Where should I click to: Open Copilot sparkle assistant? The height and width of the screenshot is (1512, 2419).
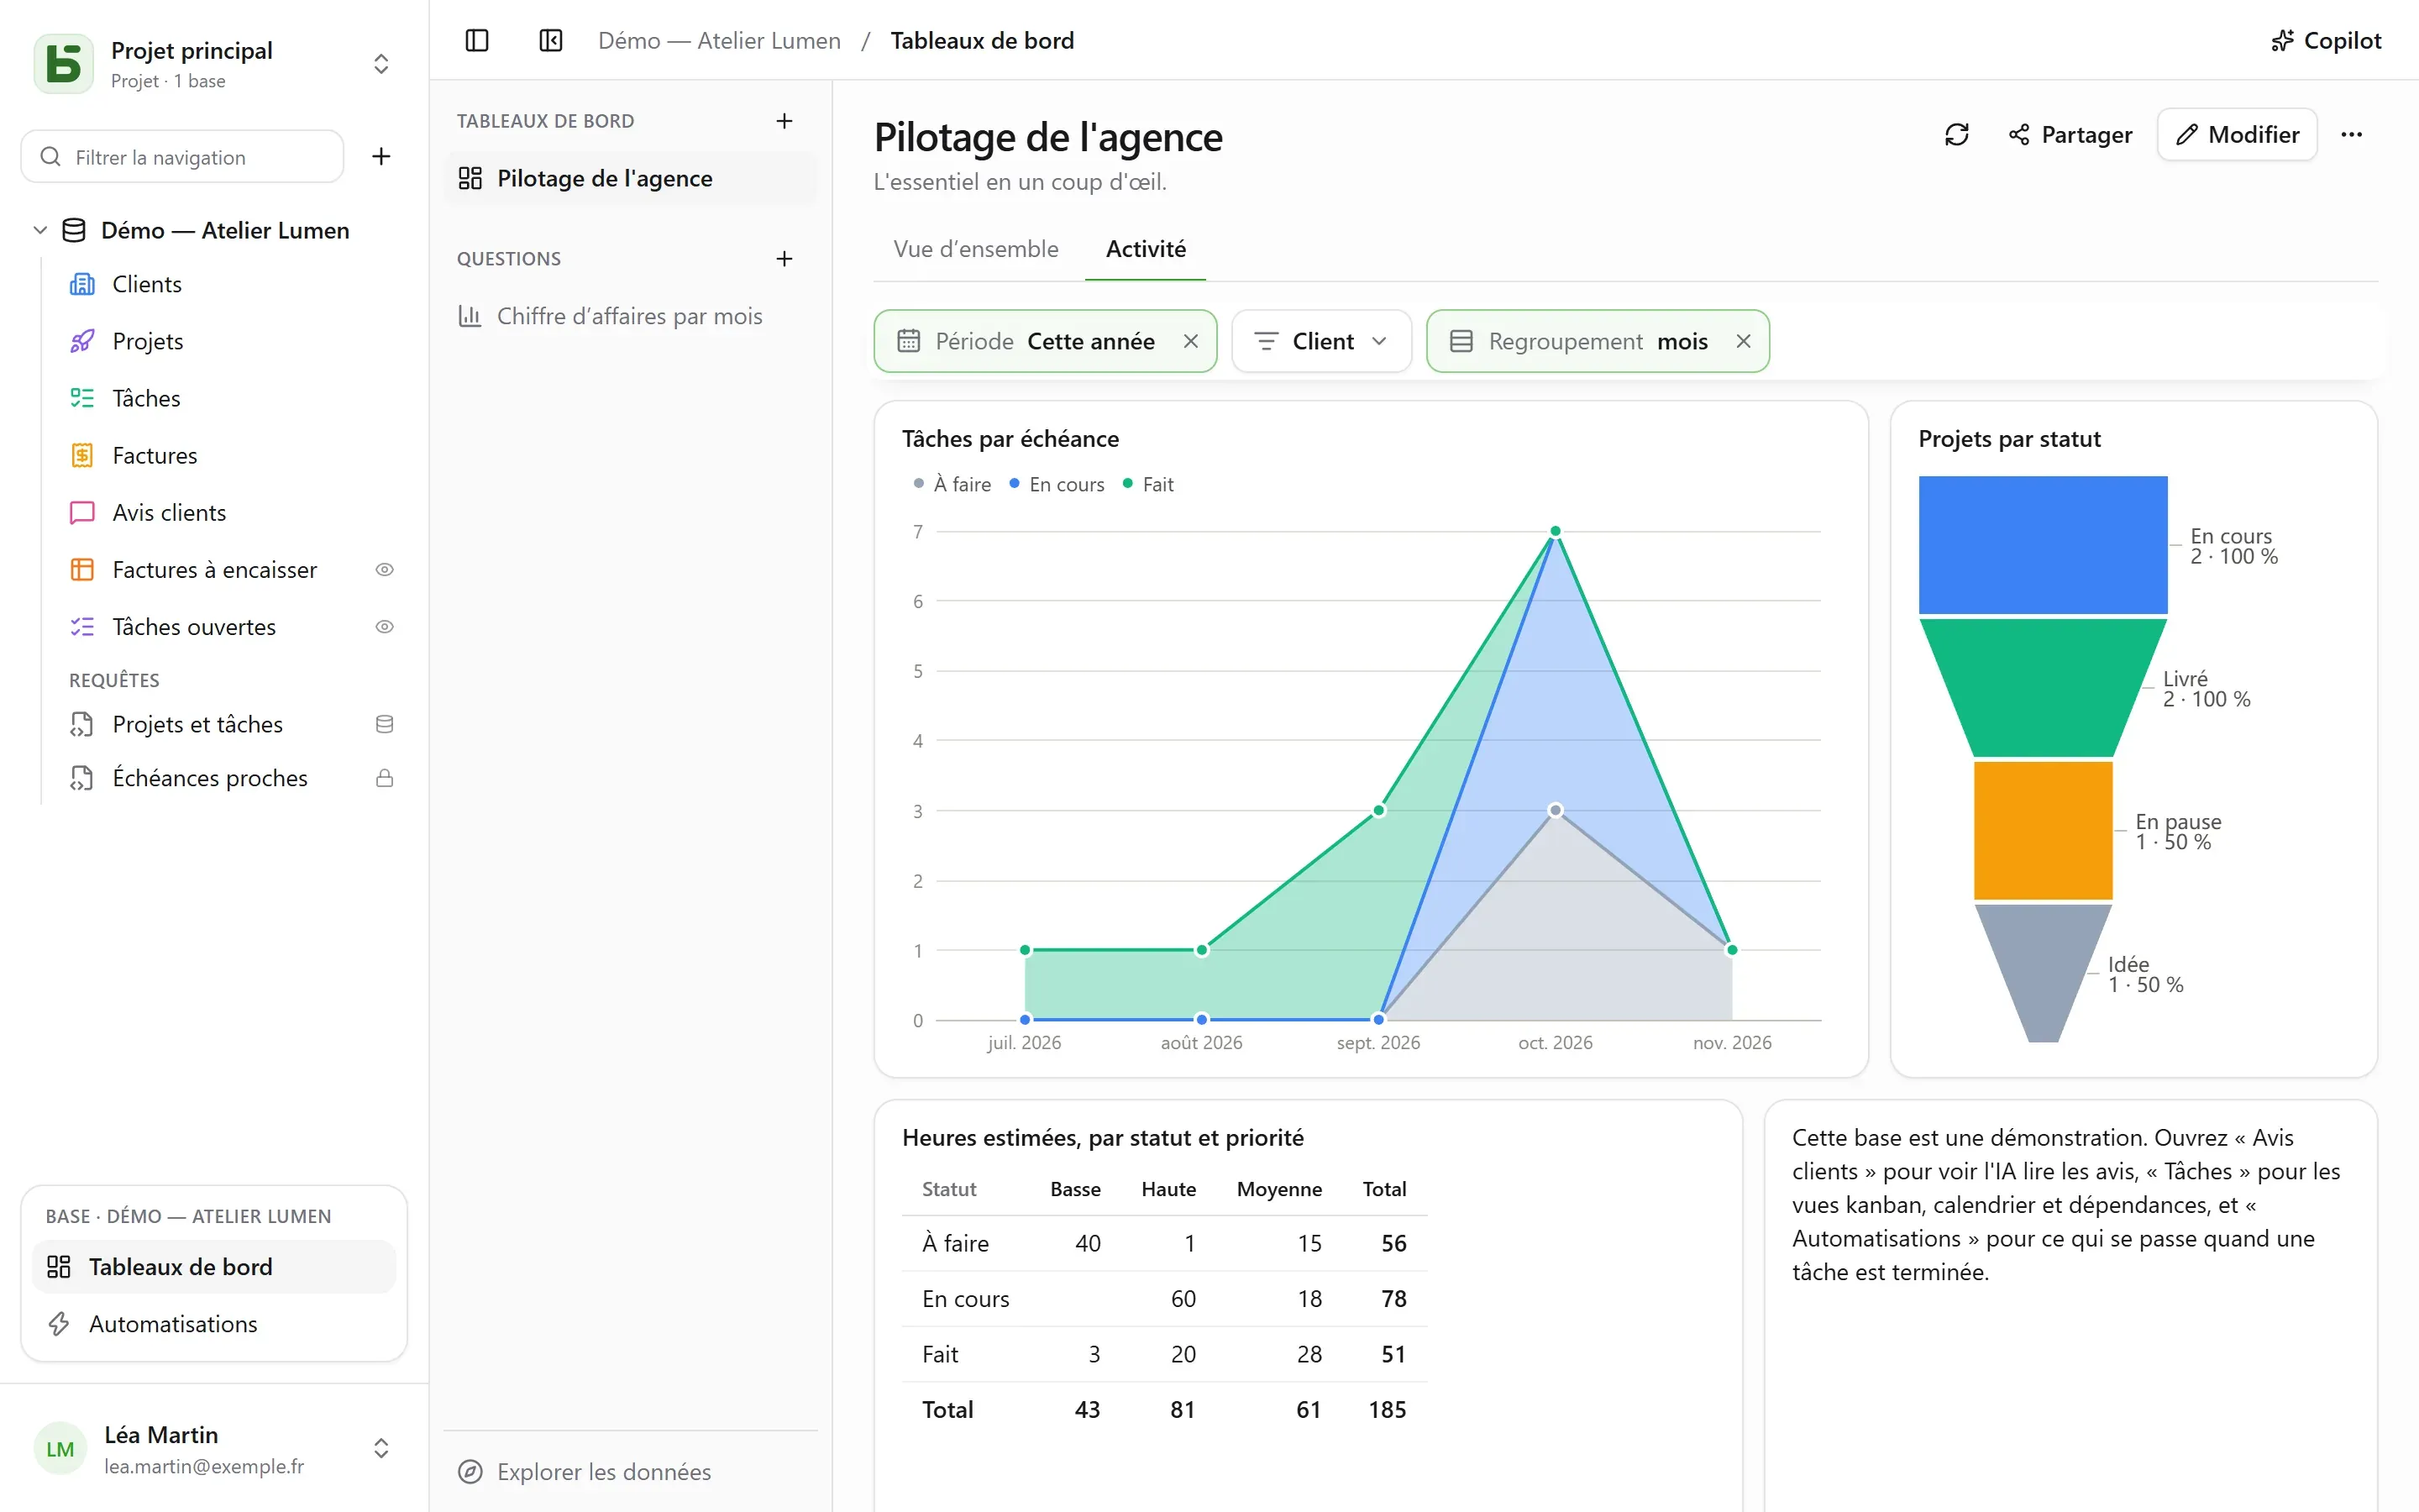[x=2325, y=40]
